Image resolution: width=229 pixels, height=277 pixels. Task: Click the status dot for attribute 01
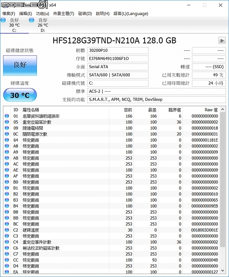[x=7, y=116]
